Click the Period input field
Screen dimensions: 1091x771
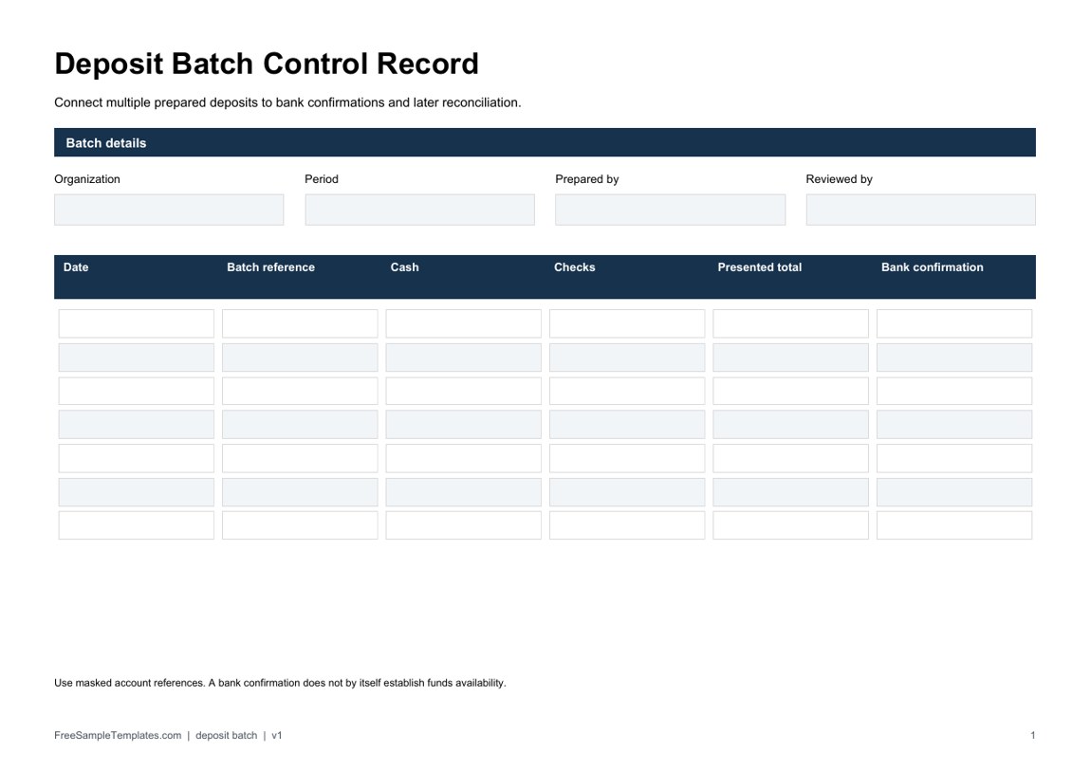click(x=419, y=210)
